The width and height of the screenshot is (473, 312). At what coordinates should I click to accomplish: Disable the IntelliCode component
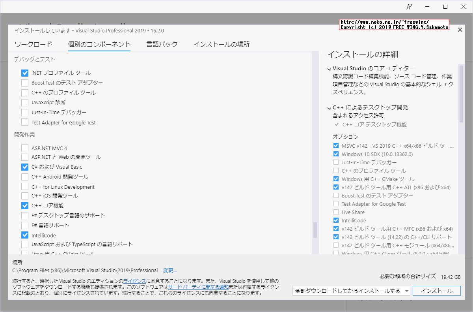click(x=24, y=234)
